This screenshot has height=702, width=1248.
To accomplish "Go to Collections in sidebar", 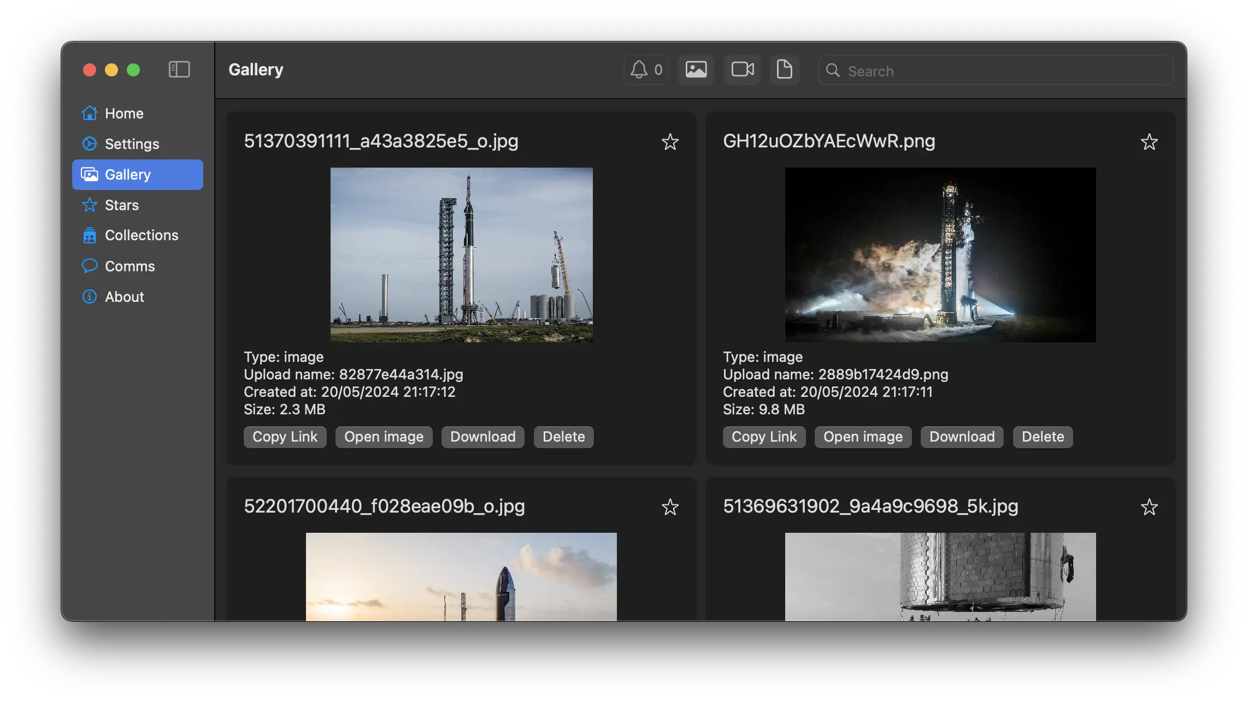I will [x=141, y=235].
